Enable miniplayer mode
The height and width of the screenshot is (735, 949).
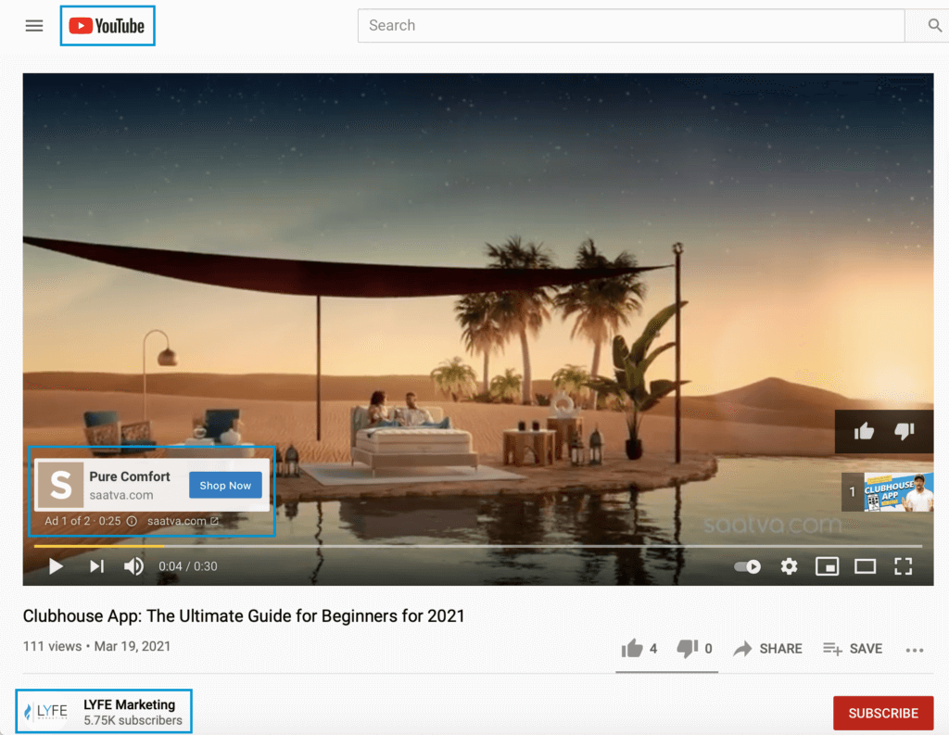point(827,566)
